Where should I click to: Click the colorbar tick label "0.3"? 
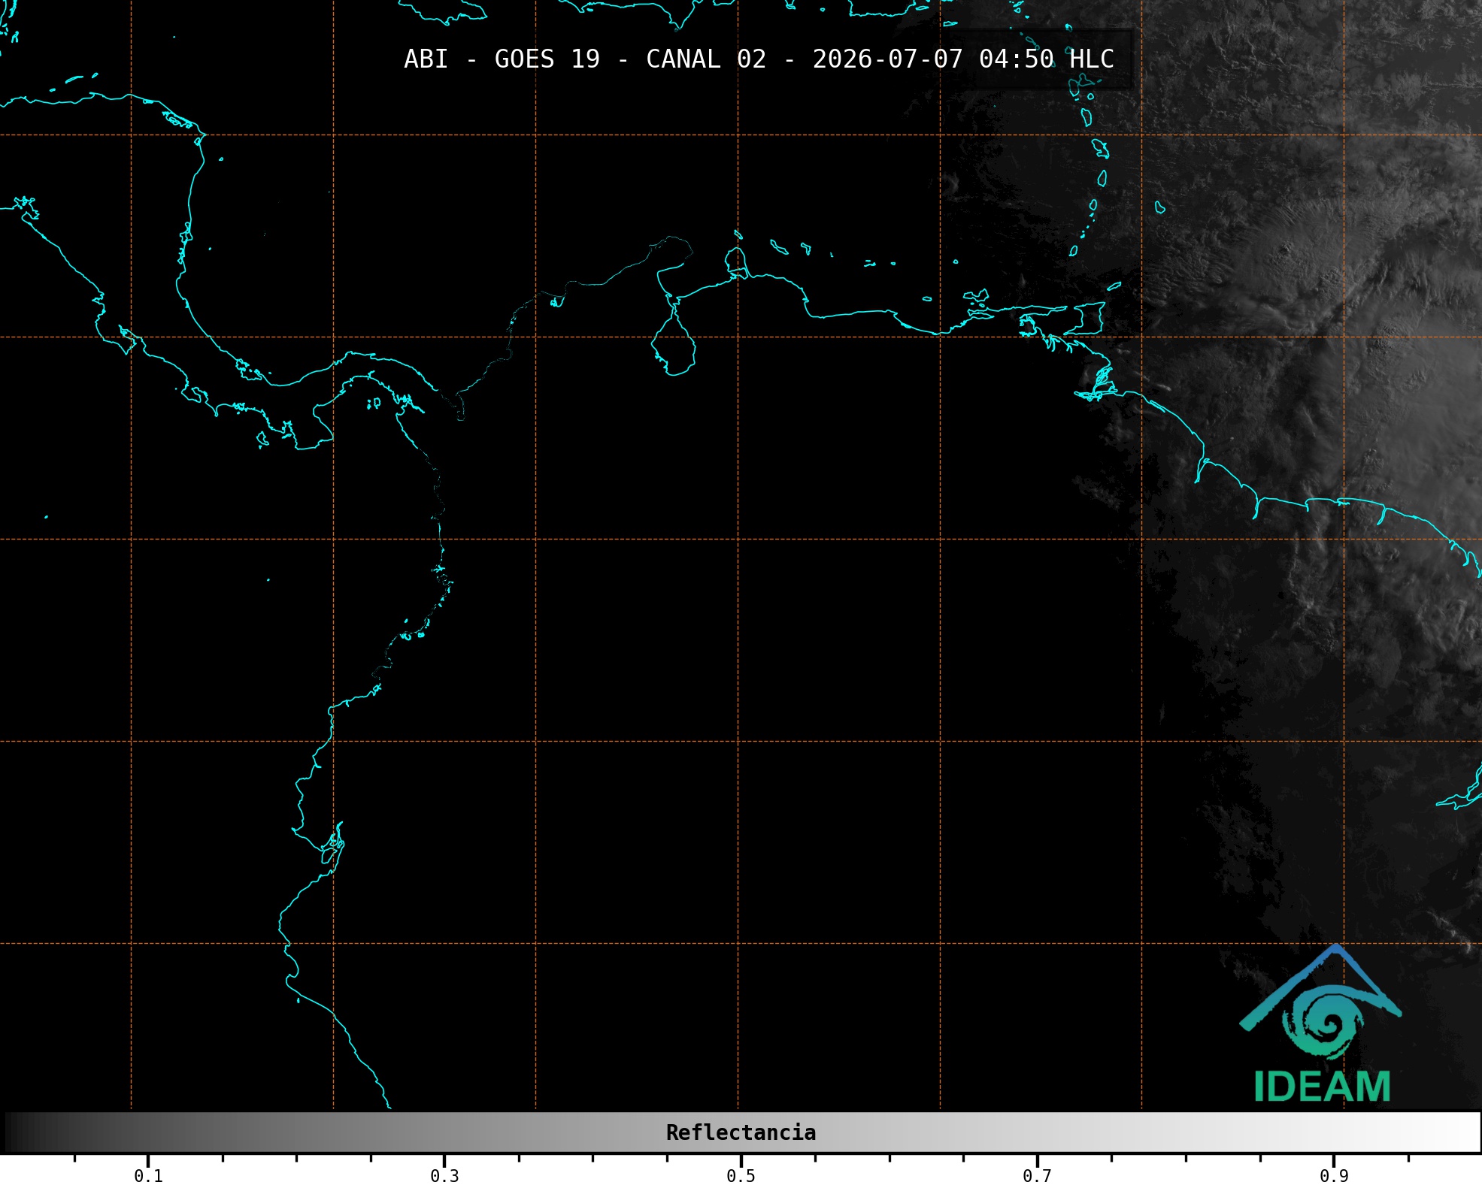click(444, 1176)
